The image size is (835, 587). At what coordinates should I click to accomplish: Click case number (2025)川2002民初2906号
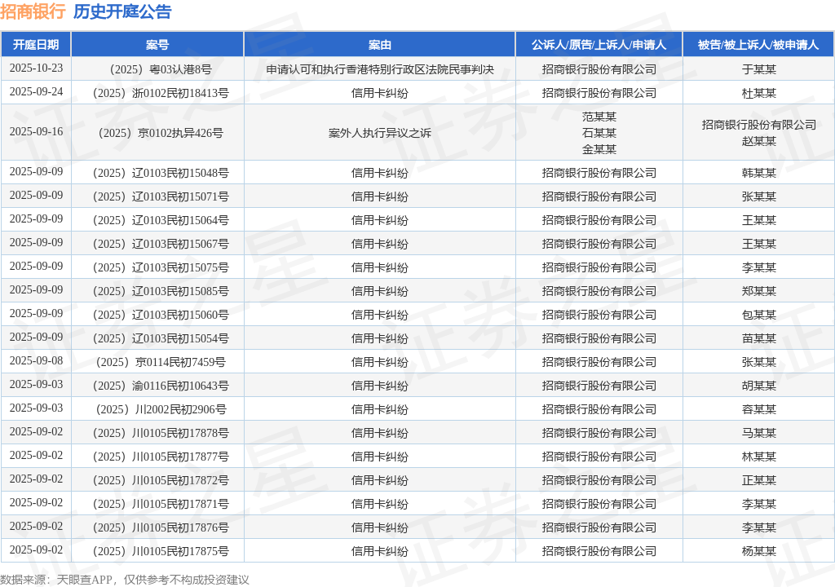tap(157, 409)
